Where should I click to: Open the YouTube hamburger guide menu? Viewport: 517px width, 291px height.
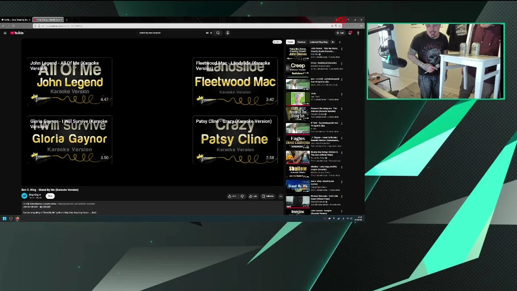(5, 33)
